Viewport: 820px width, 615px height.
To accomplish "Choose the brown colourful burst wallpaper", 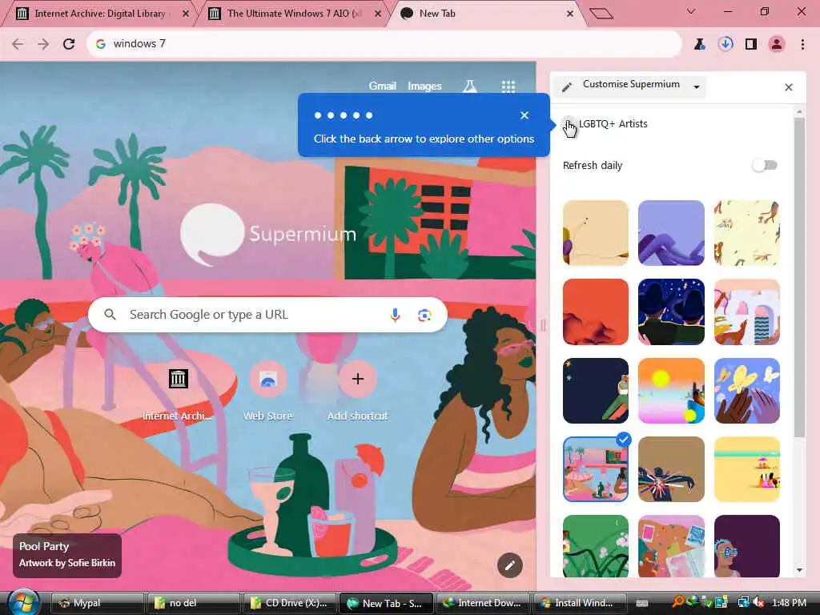I will point(671,469).
